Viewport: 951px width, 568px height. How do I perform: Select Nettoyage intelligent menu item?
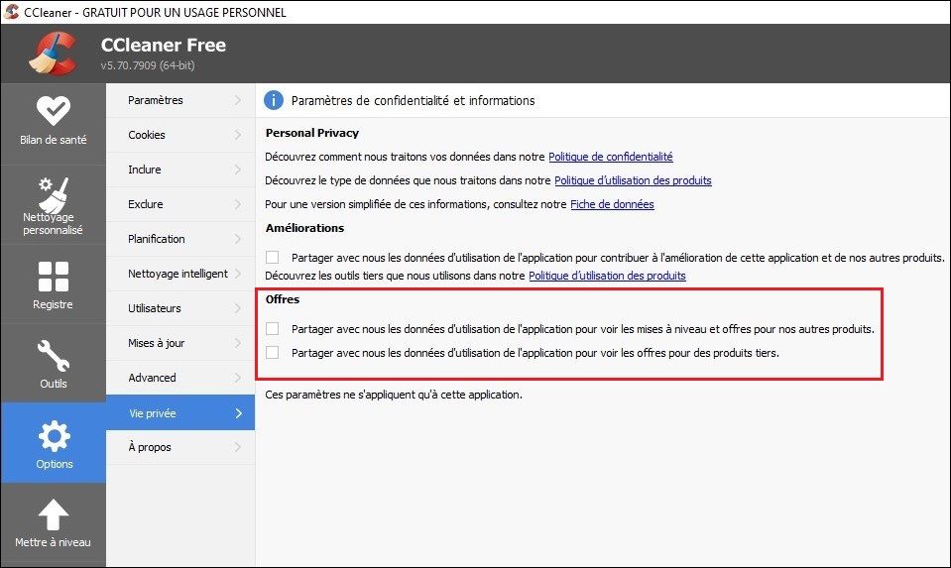tap(180, 274)
